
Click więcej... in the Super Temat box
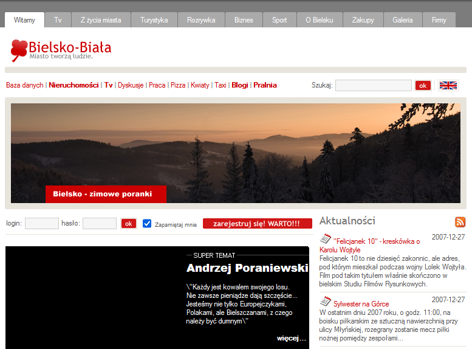click(x=292, y=338)
